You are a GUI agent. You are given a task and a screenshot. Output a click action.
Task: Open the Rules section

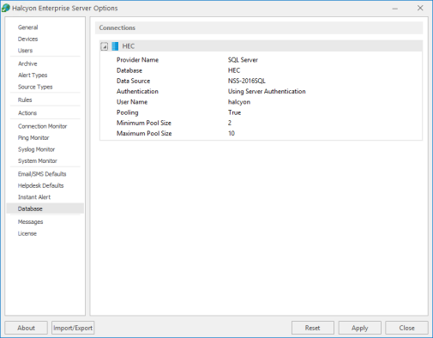point(25,100)
